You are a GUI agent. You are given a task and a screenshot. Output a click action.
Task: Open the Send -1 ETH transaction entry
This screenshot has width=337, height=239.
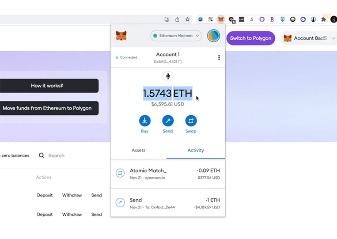pyautogui.click(x=168, y=203)
